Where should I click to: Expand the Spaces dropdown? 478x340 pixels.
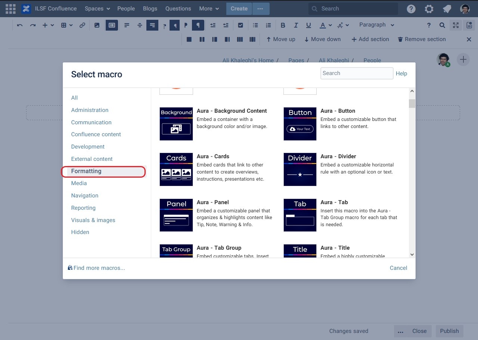[x=97, y=9]
